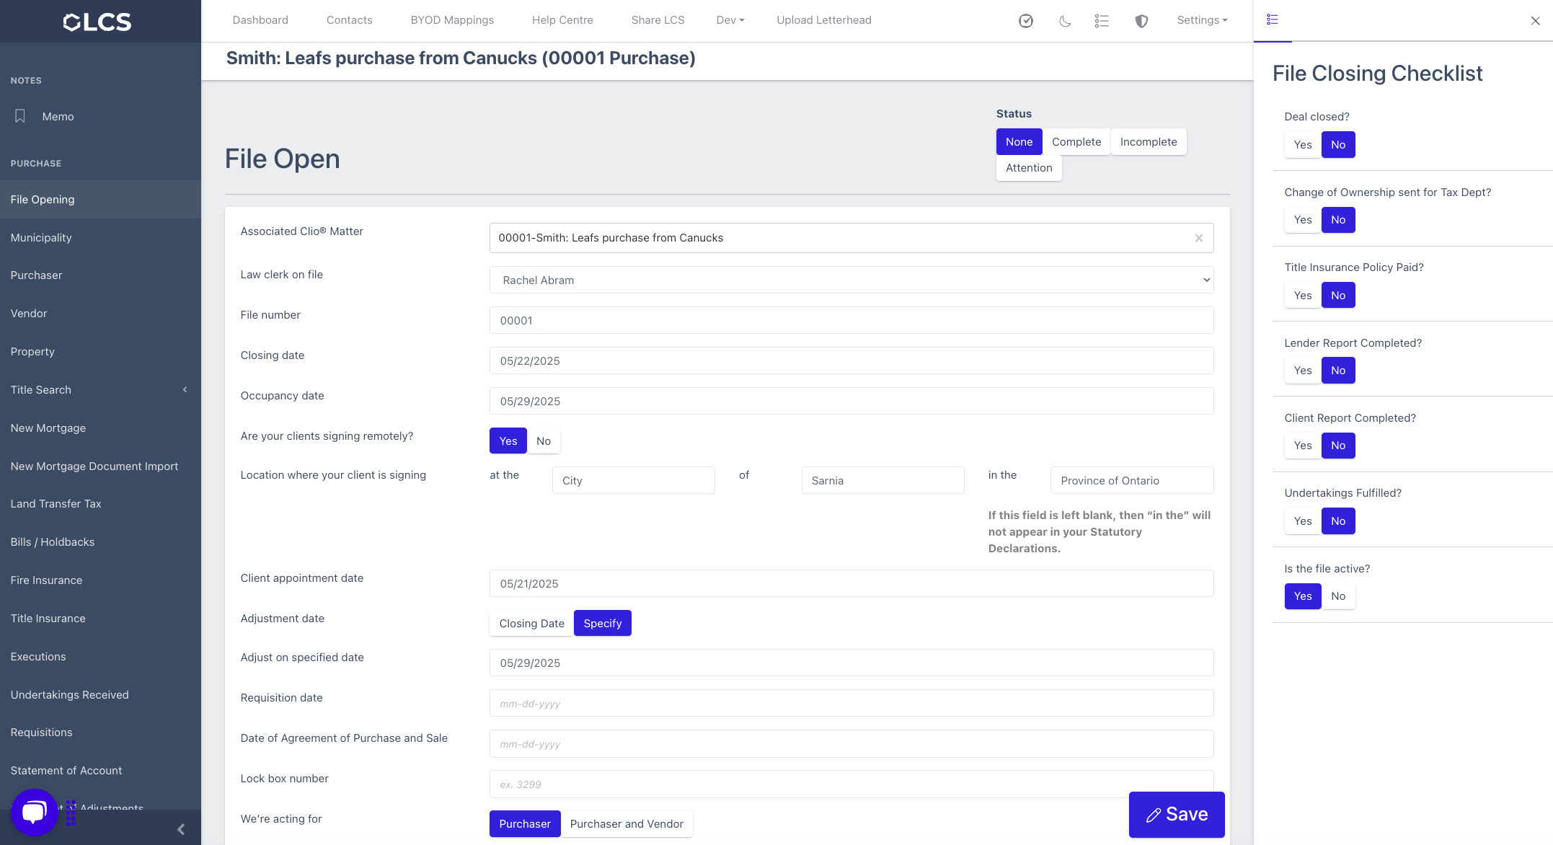Set remote signing to No
The height and width of the screenshot is (845, 1553).
(x=544, y=441)
